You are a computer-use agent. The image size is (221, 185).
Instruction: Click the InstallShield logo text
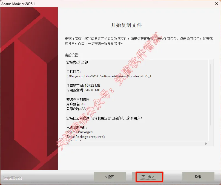click(13, 178)
